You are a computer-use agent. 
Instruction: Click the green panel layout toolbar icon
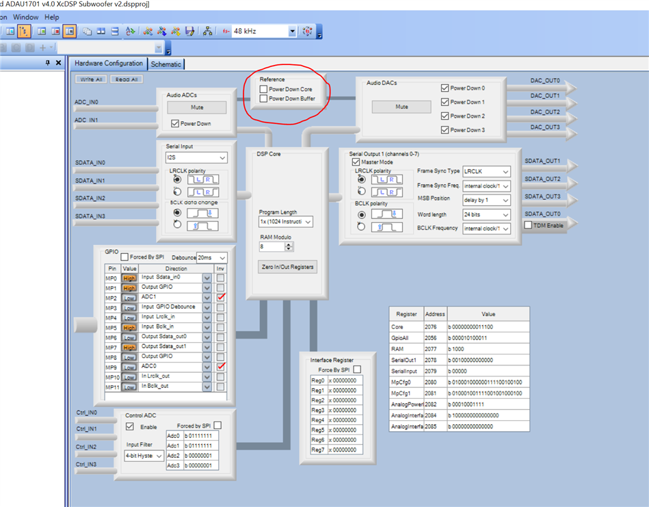(42, 31)
